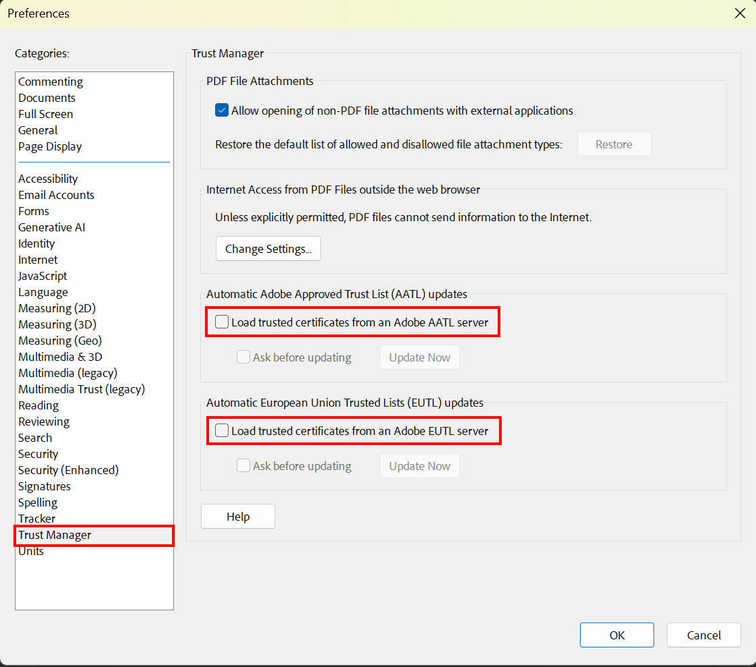This screenshot has width=756, height=667.
Task: Open the Help for Trust Manager
Action: [237, 516]
